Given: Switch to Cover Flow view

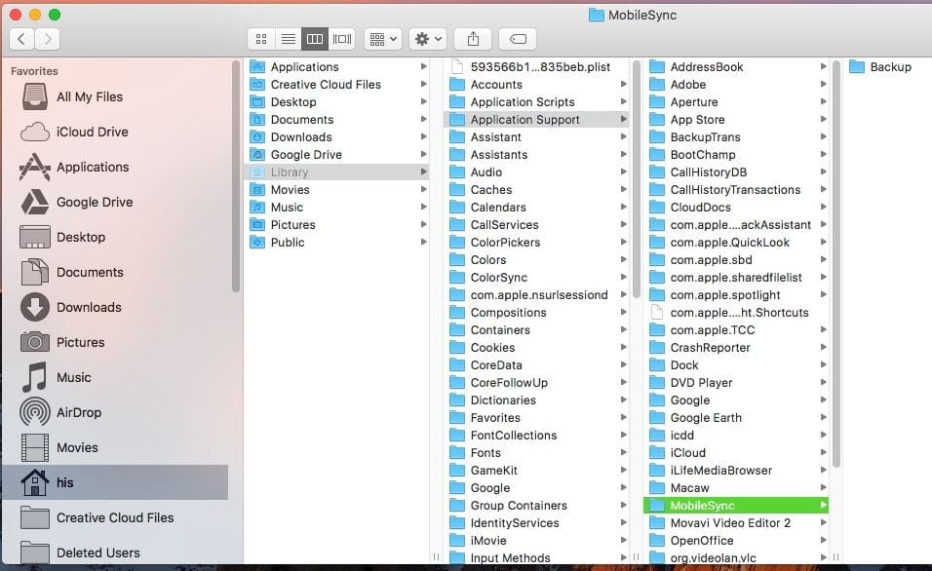Looking at the screenshot, I should pos(342,39).
